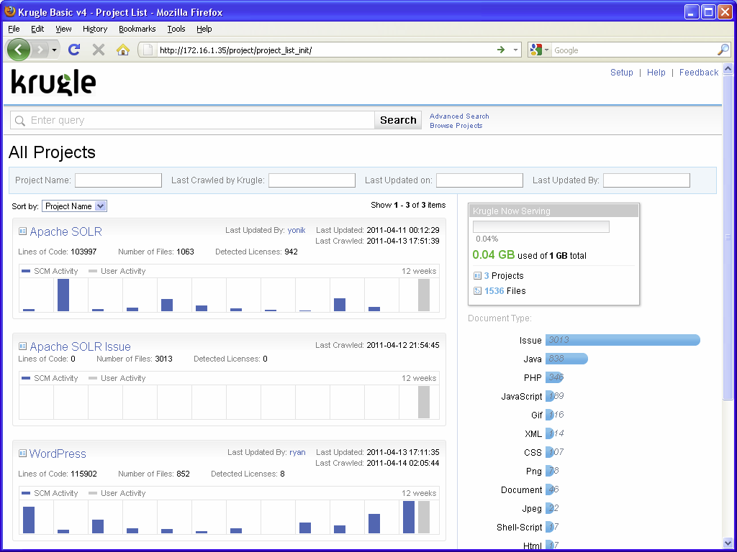Click the CSS document type label
This screenshot has width=737, height=552.
click(533, 453)
